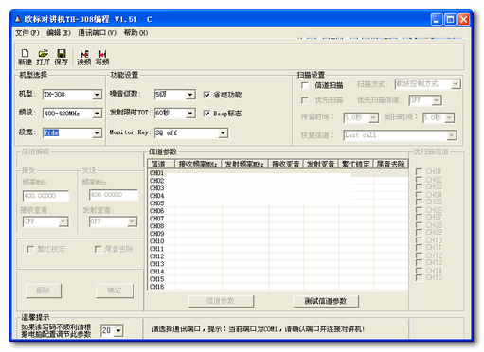Screen dimensions: 484x352
Task: Click the 删除 button
Action: pyautogui.click(x=44, y=290)
